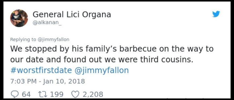
Task: Click the 7:03 PM time stamp
Action: (x=23, y=81)
